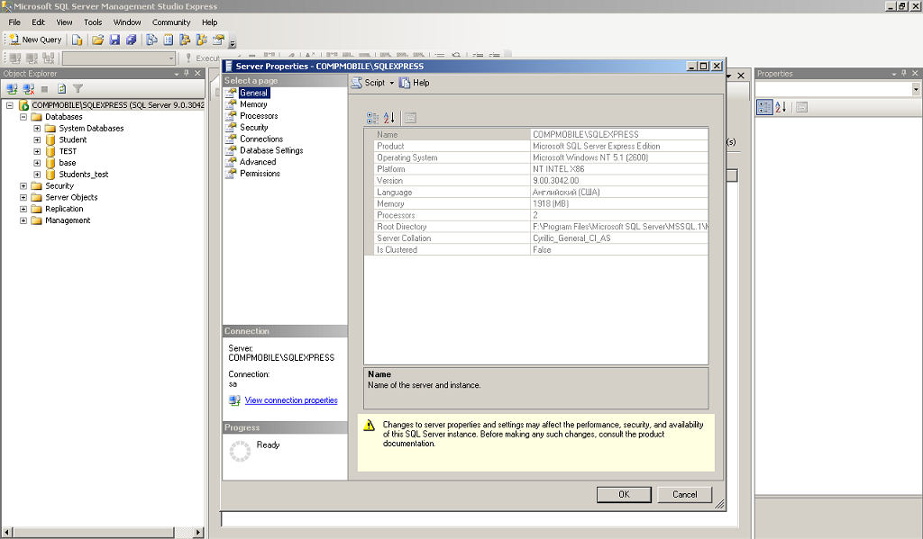
Task: Select the Student database in tree
Action: pos(72,139)
